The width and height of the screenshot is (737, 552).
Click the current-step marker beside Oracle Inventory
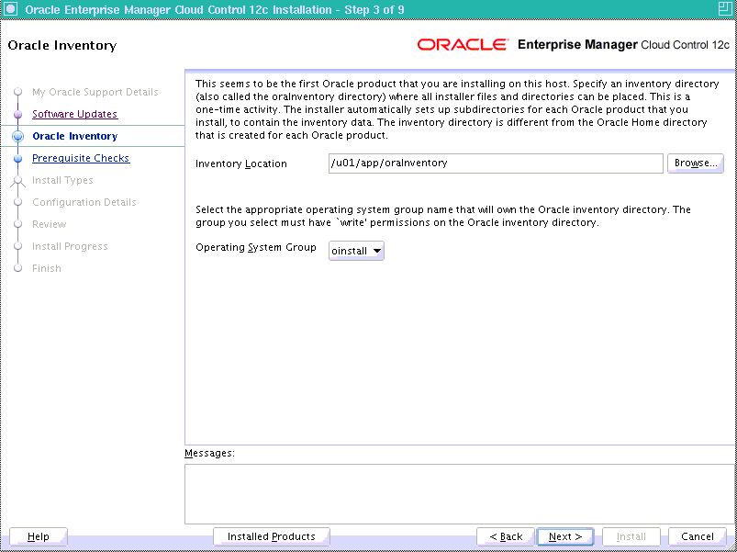17,136
